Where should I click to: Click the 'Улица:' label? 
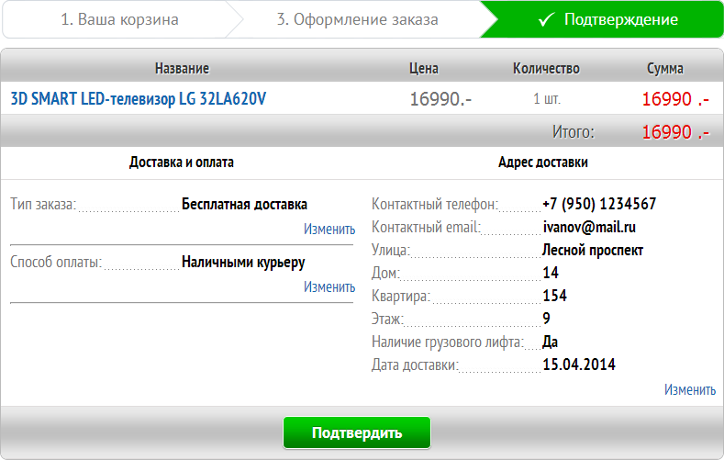pyautogui.click(x=391, y=251)
